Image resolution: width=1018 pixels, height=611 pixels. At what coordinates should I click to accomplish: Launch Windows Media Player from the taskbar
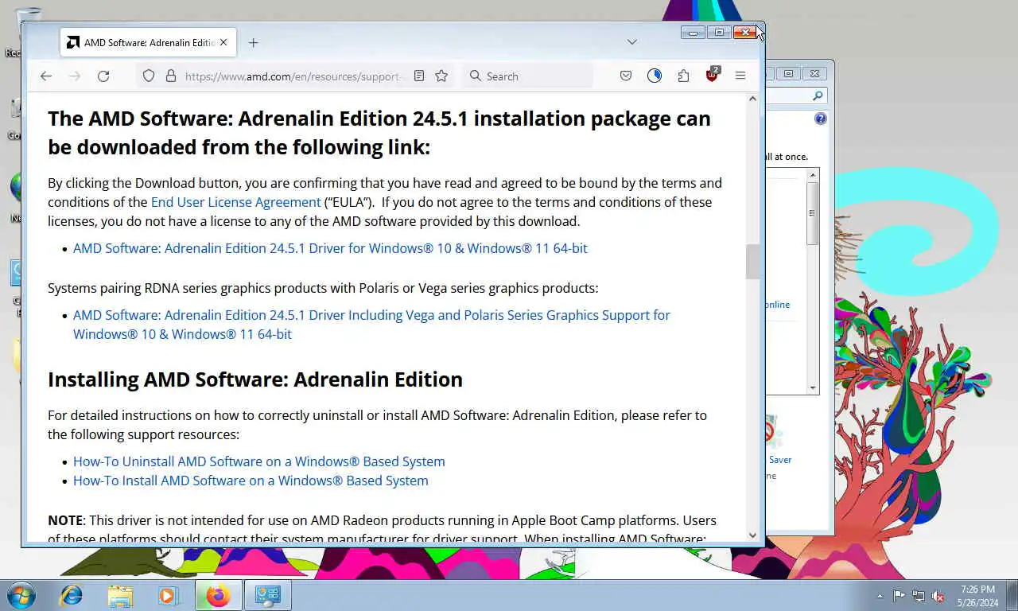(x=168, y=595)
